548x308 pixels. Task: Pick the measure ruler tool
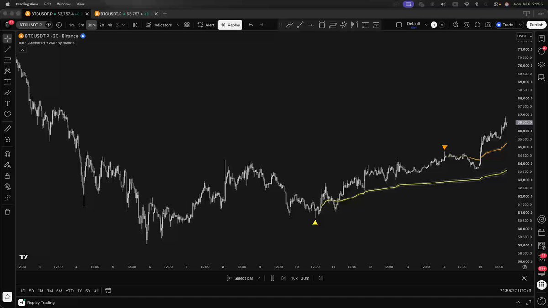pyautogui.click(x=7, y=129)
